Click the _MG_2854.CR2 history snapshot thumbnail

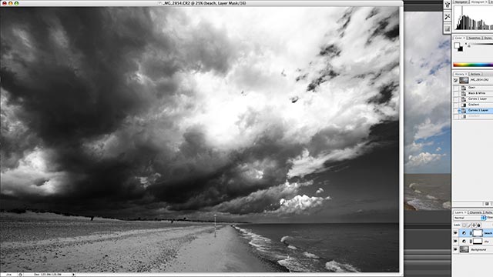coord(464,80)
